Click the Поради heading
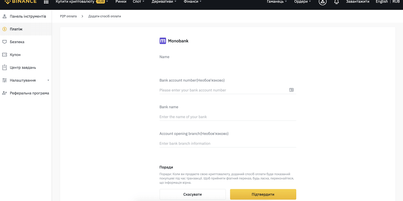The height and width of the screenshot is (201, 403). pos(166,167)
